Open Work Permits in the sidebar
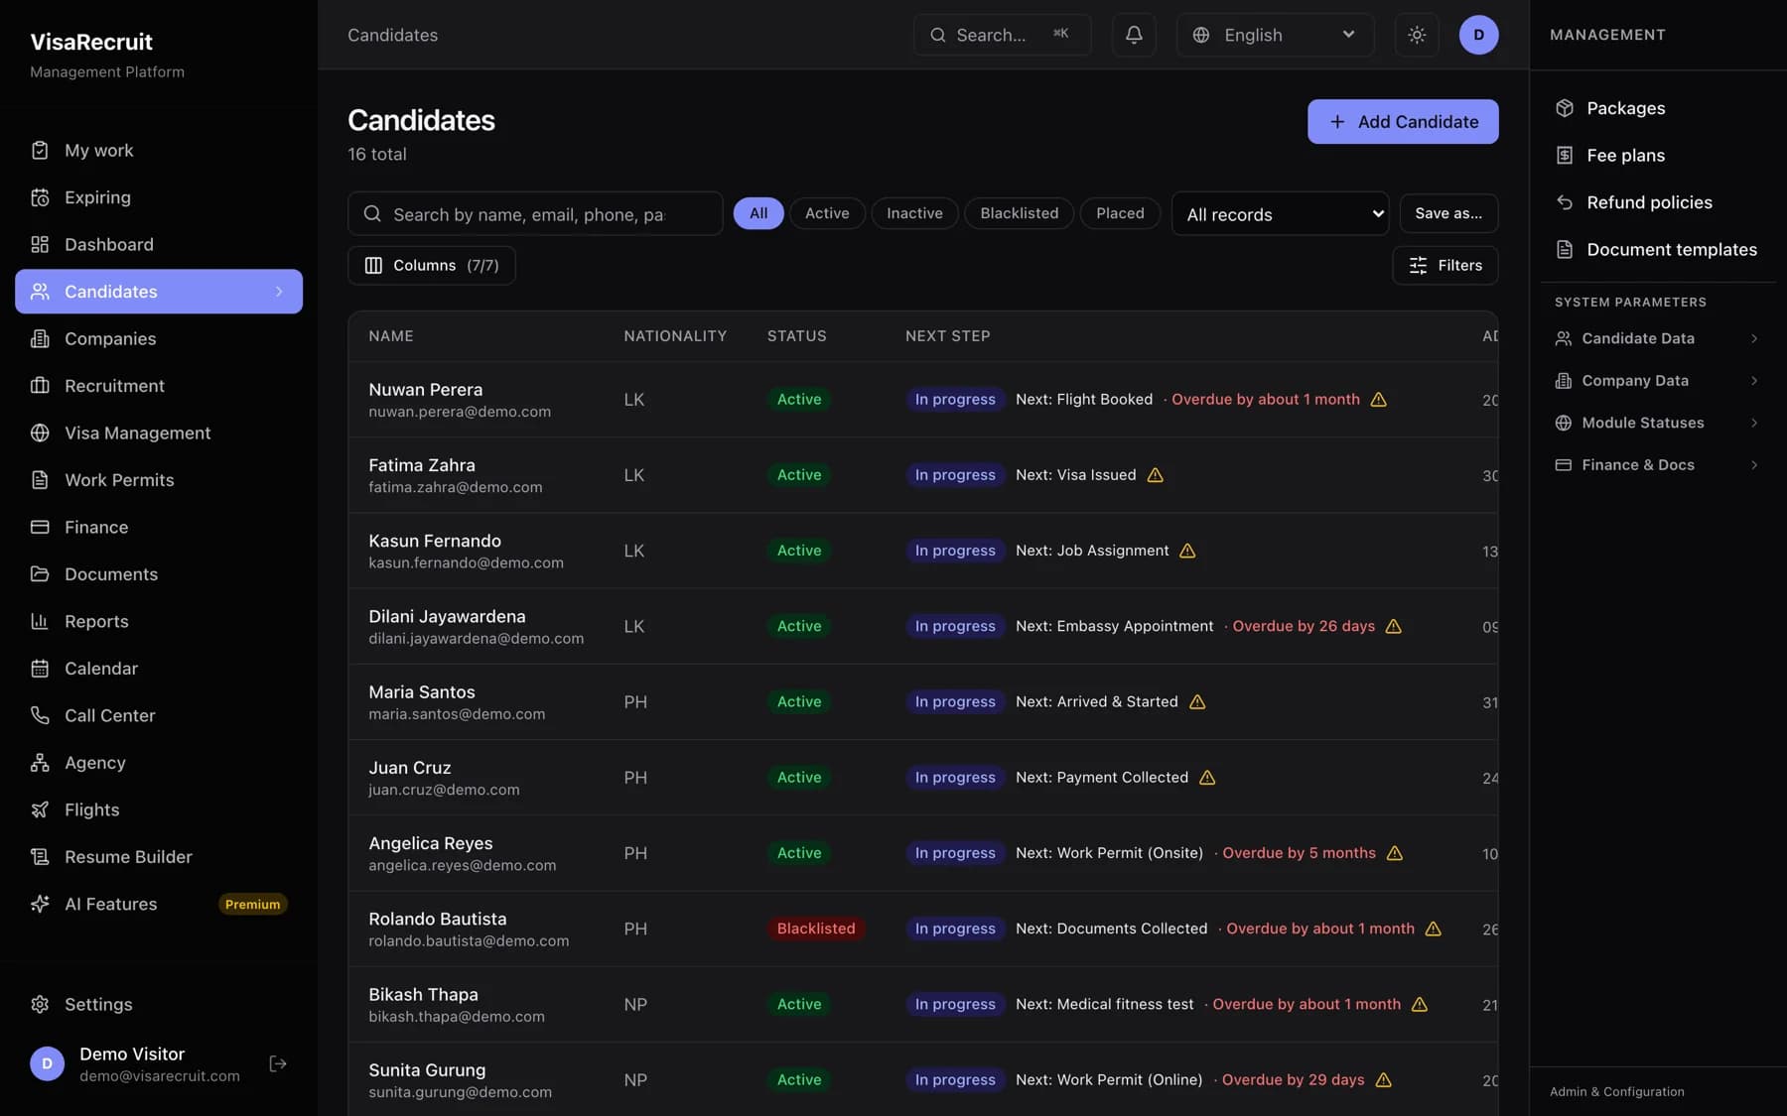 [159, 480]
